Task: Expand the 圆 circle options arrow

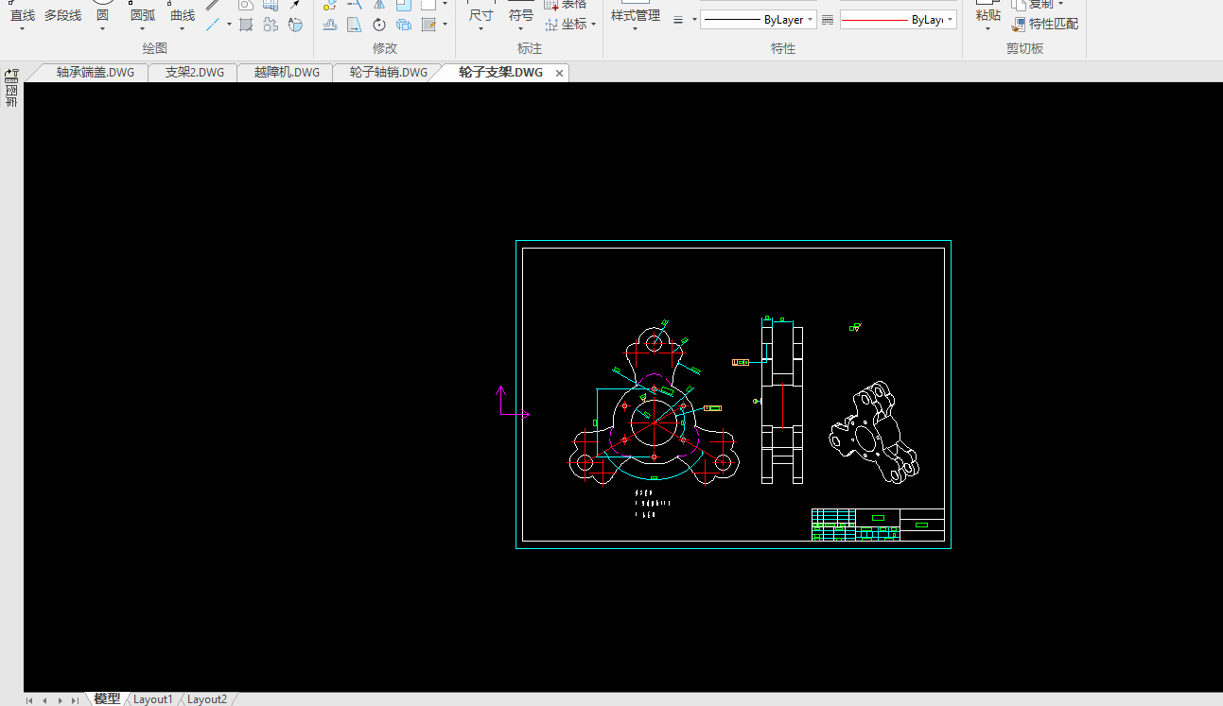Action: (102, 29)
